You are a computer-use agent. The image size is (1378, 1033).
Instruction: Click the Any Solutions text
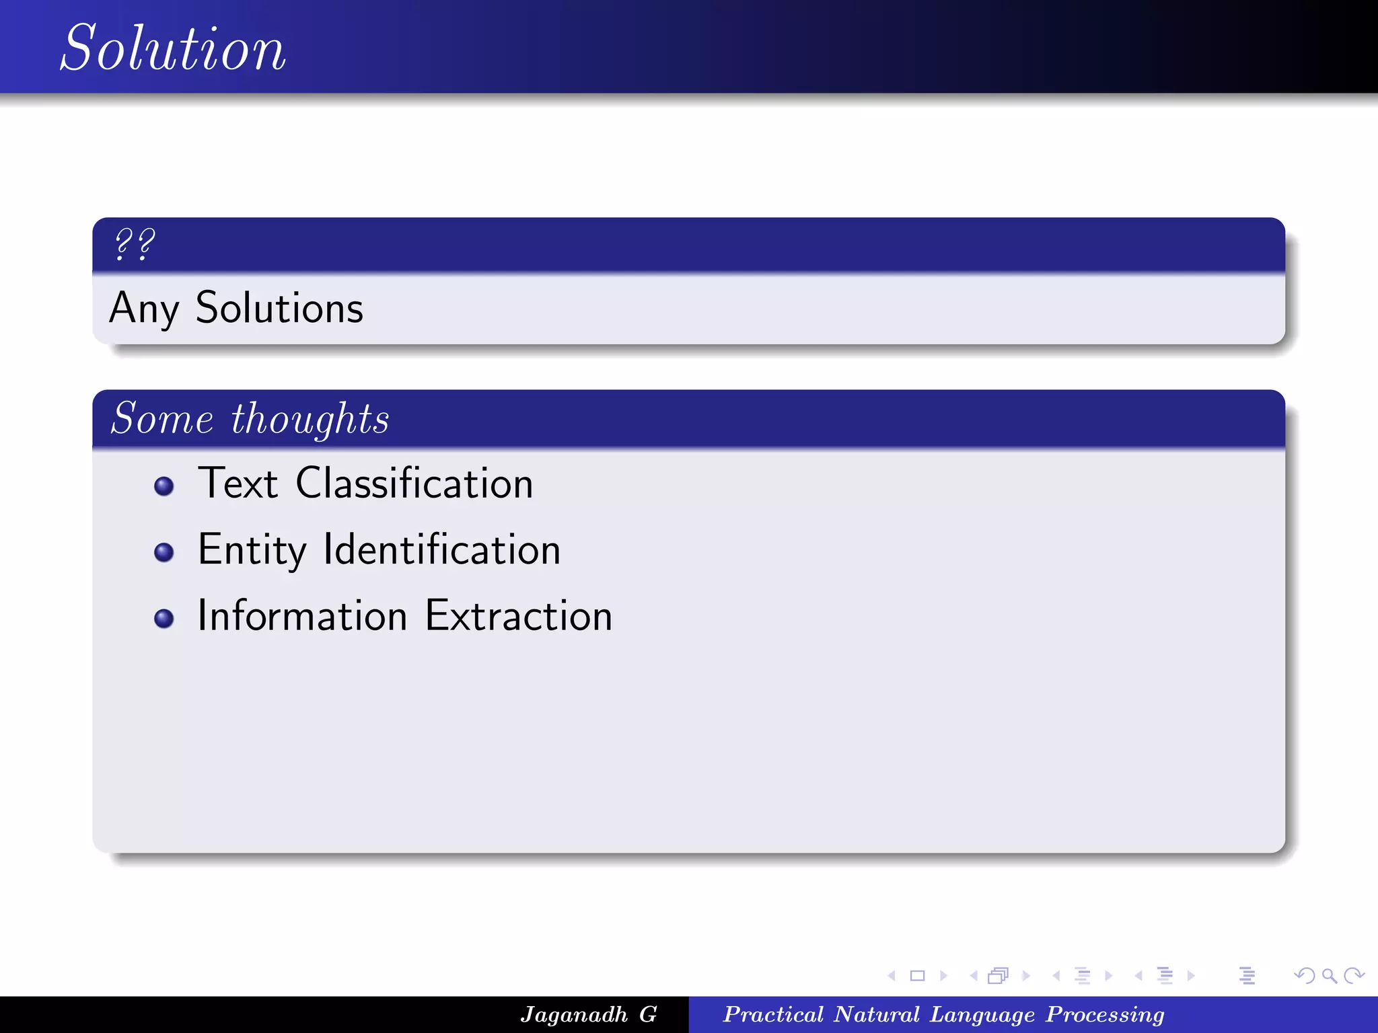point(236,308)
